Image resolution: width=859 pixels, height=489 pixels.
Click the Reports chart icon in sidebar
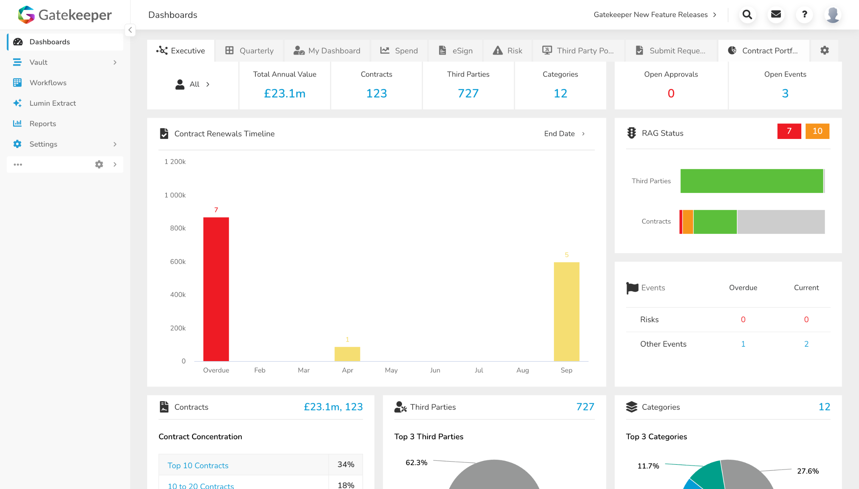[x=17, y=124]
